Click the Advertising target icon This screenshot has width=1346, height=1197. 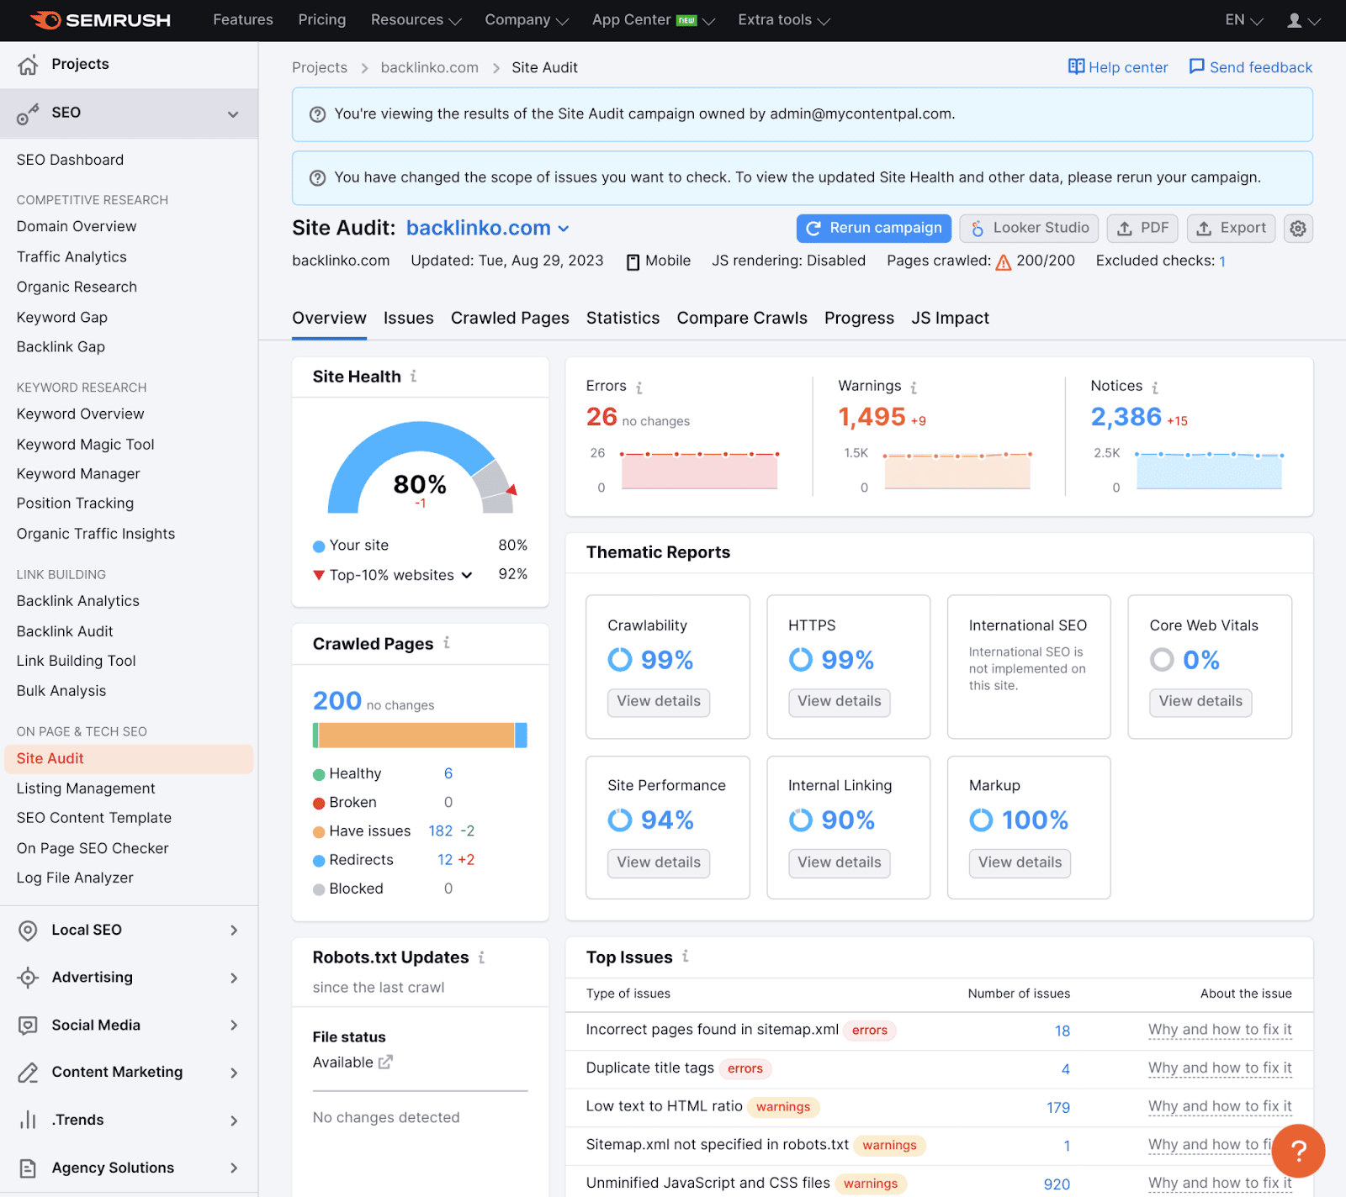coord(28,978)
